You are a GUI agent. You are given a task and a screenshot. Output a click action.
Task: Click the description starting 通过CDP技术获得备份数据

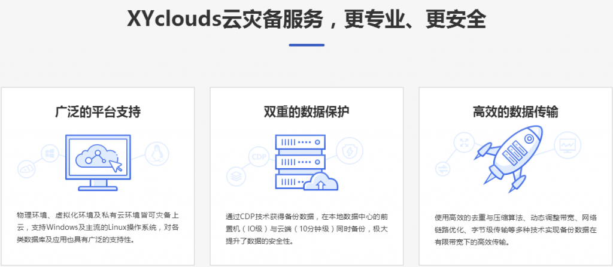(x=306, y=229)
